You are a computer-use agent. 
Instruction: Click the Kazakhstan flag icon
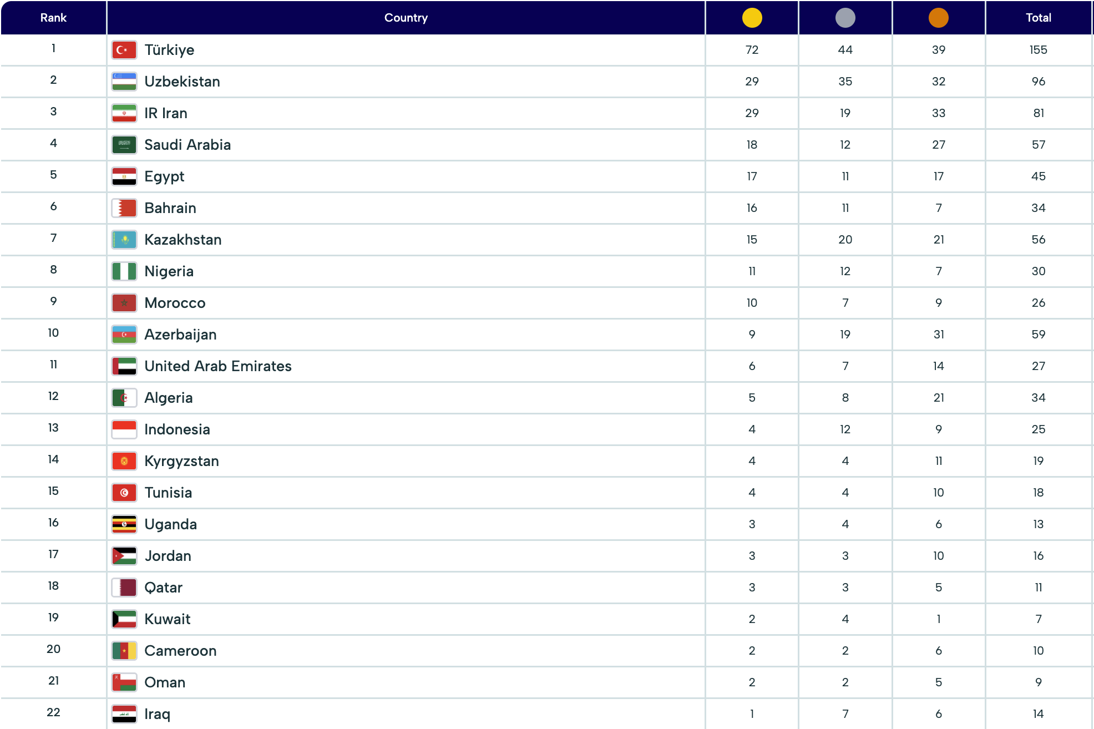(124, 240)
